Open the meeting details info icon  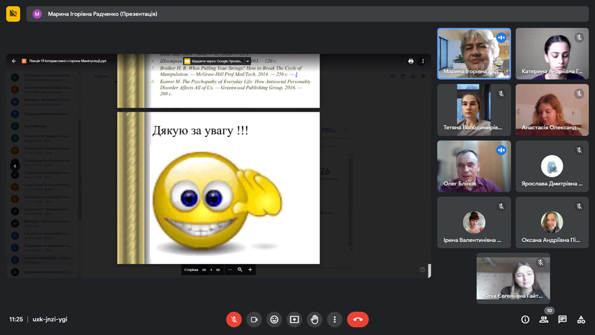[525, 319]
